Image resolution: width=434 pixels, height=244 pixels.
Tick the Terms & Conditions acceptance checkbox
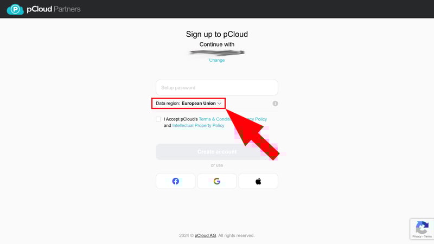[158, 119]
